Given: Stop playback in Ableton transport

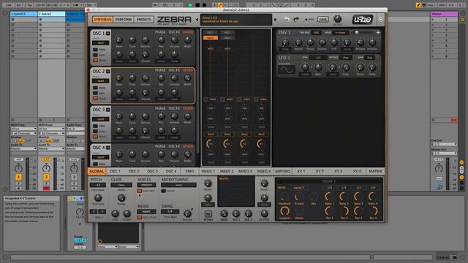Looking at the screenshot, I should pyautogui.click(x=197, y=5).
